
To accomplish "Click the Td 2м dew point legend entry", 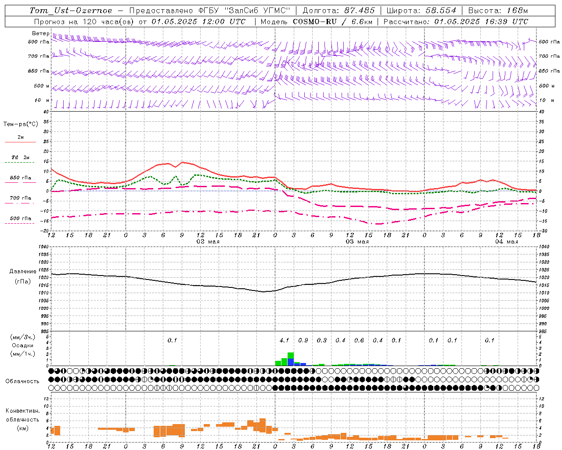I will point(21,157).
